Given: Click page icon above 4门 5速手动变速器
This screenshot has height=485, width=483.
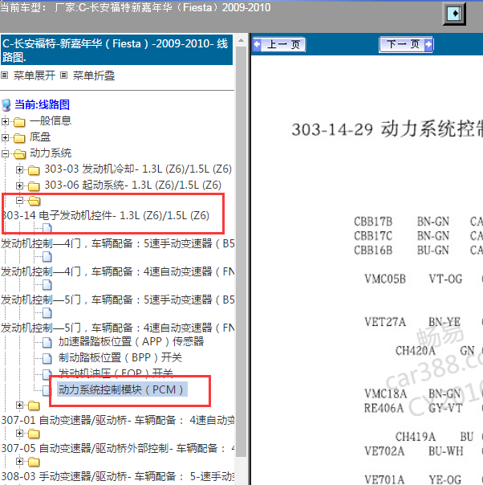Looking at the screenshot, I should point(47,228).
